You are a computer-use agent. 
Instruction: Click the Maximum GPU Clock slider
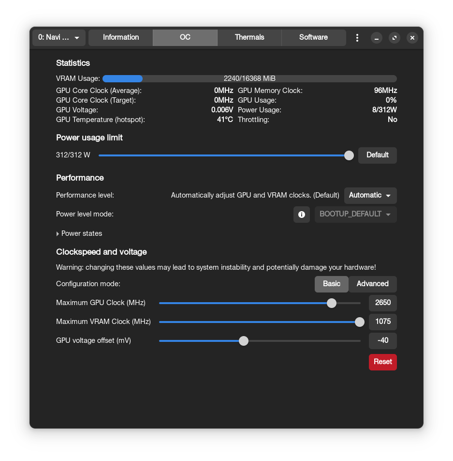[x=260, y=303]
